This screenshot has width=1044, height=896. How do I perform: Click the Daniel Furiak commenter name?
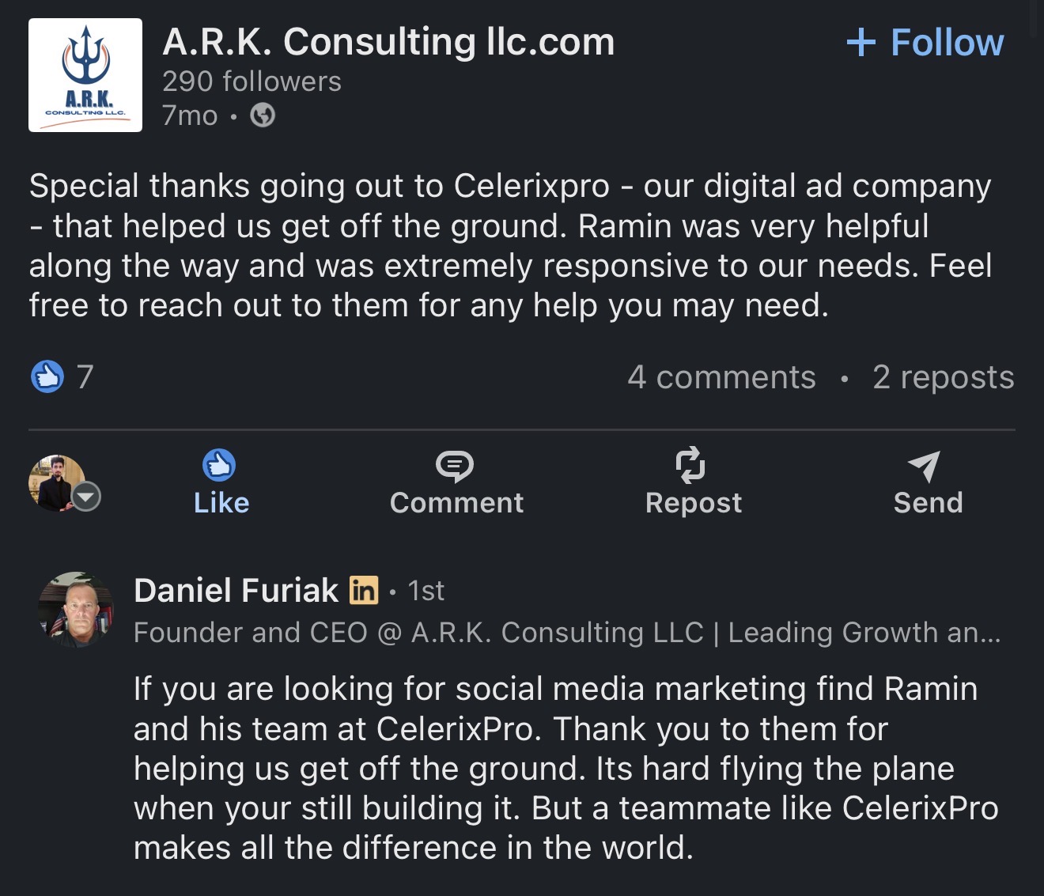pos(236,591)
